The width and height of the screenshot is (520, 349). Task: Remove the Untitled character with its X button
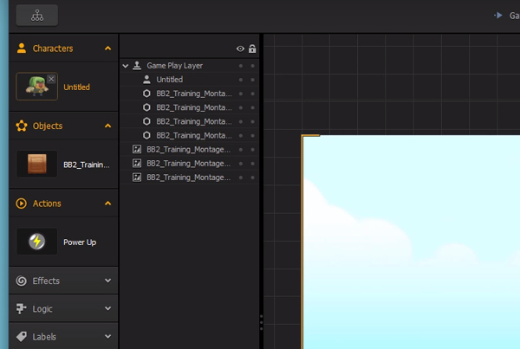(51, 79)
